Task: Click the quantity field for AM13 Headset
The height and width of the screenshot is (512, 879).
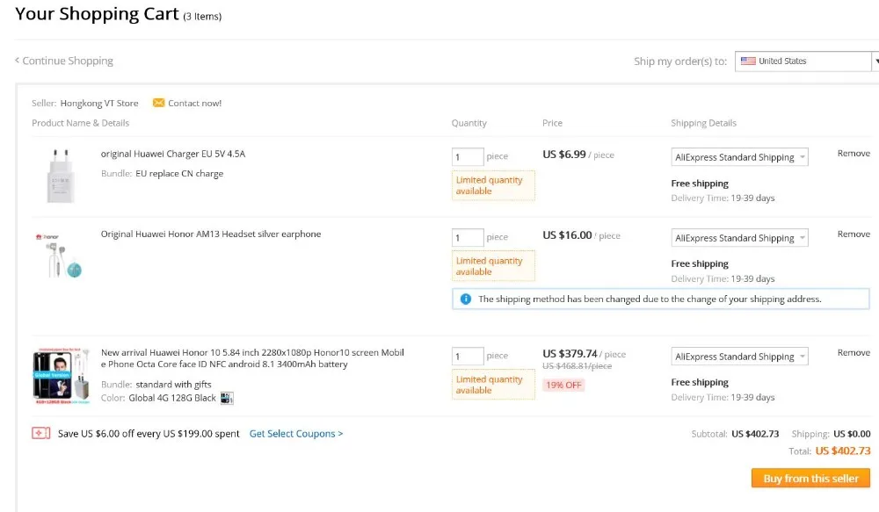Action: coord(468,237)
